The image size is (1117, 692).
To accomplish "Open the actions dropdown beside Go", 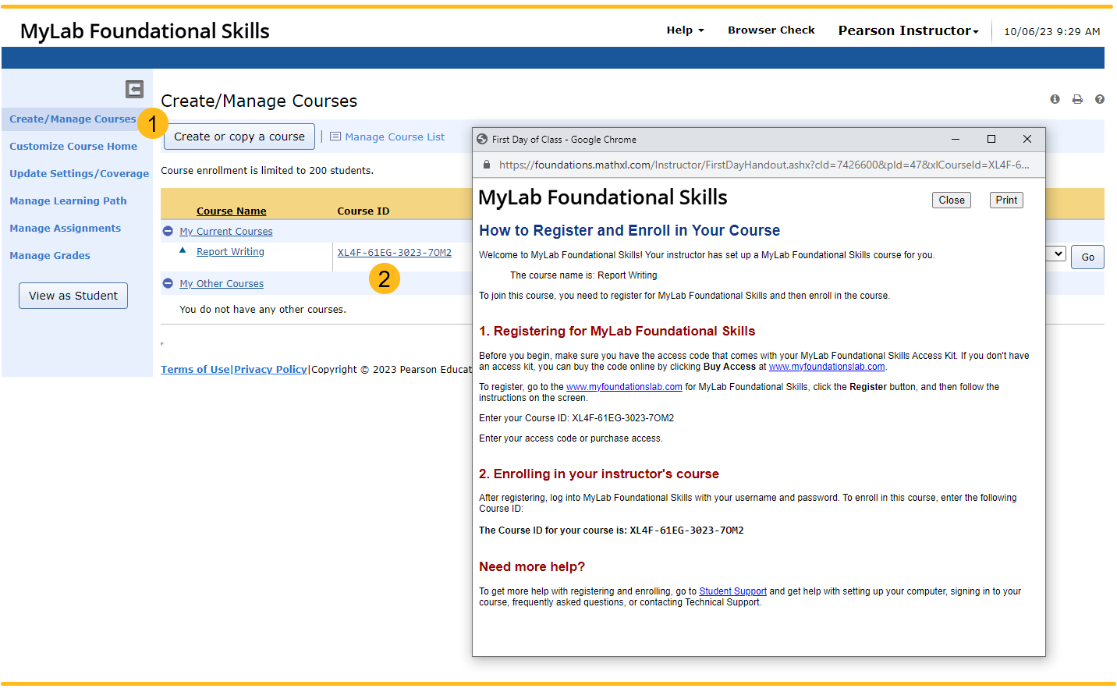I will click(1056, 254).
